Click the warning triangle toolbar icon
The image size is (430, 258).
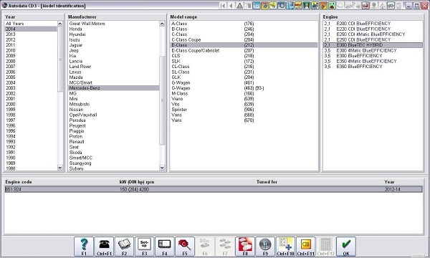pos(239,6)
